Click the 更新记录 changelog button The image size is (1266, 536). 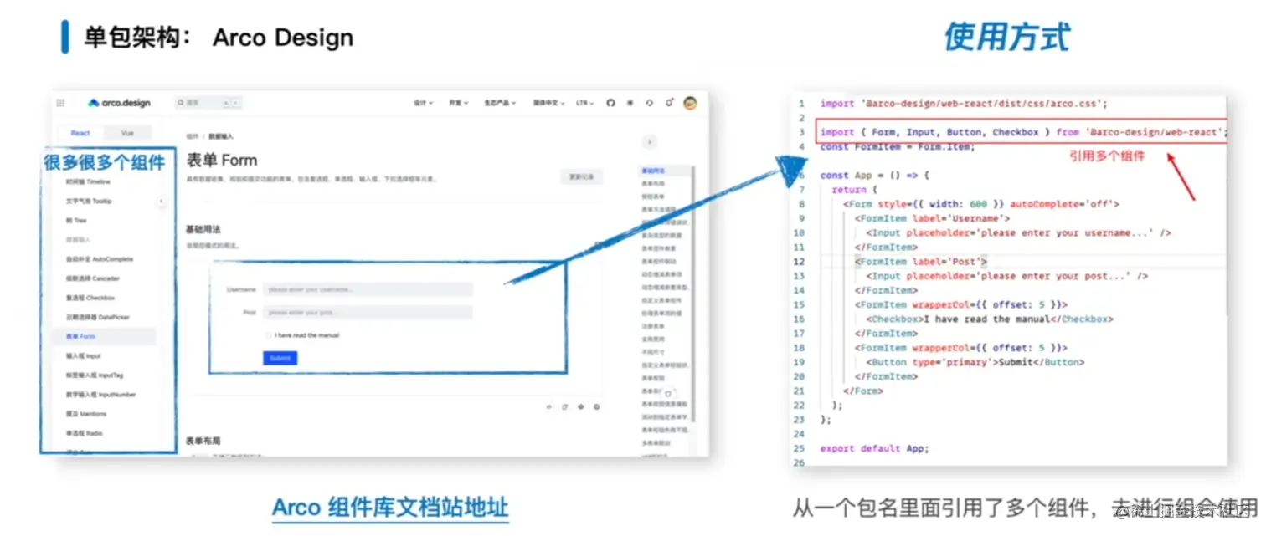click(581, 177)
